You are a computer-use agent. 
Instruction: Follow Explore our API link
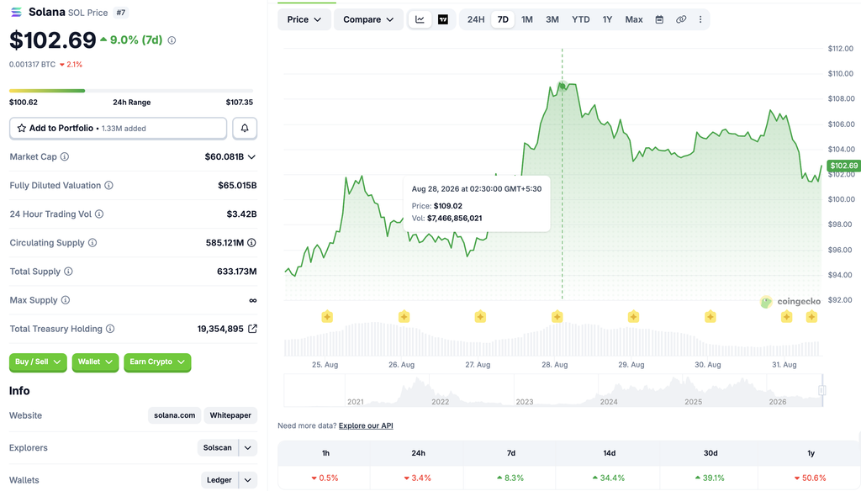(366, 425)
